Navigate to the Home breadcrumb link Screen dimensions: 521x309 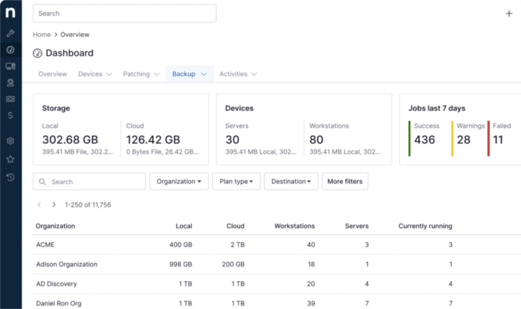tap(42, 35)
